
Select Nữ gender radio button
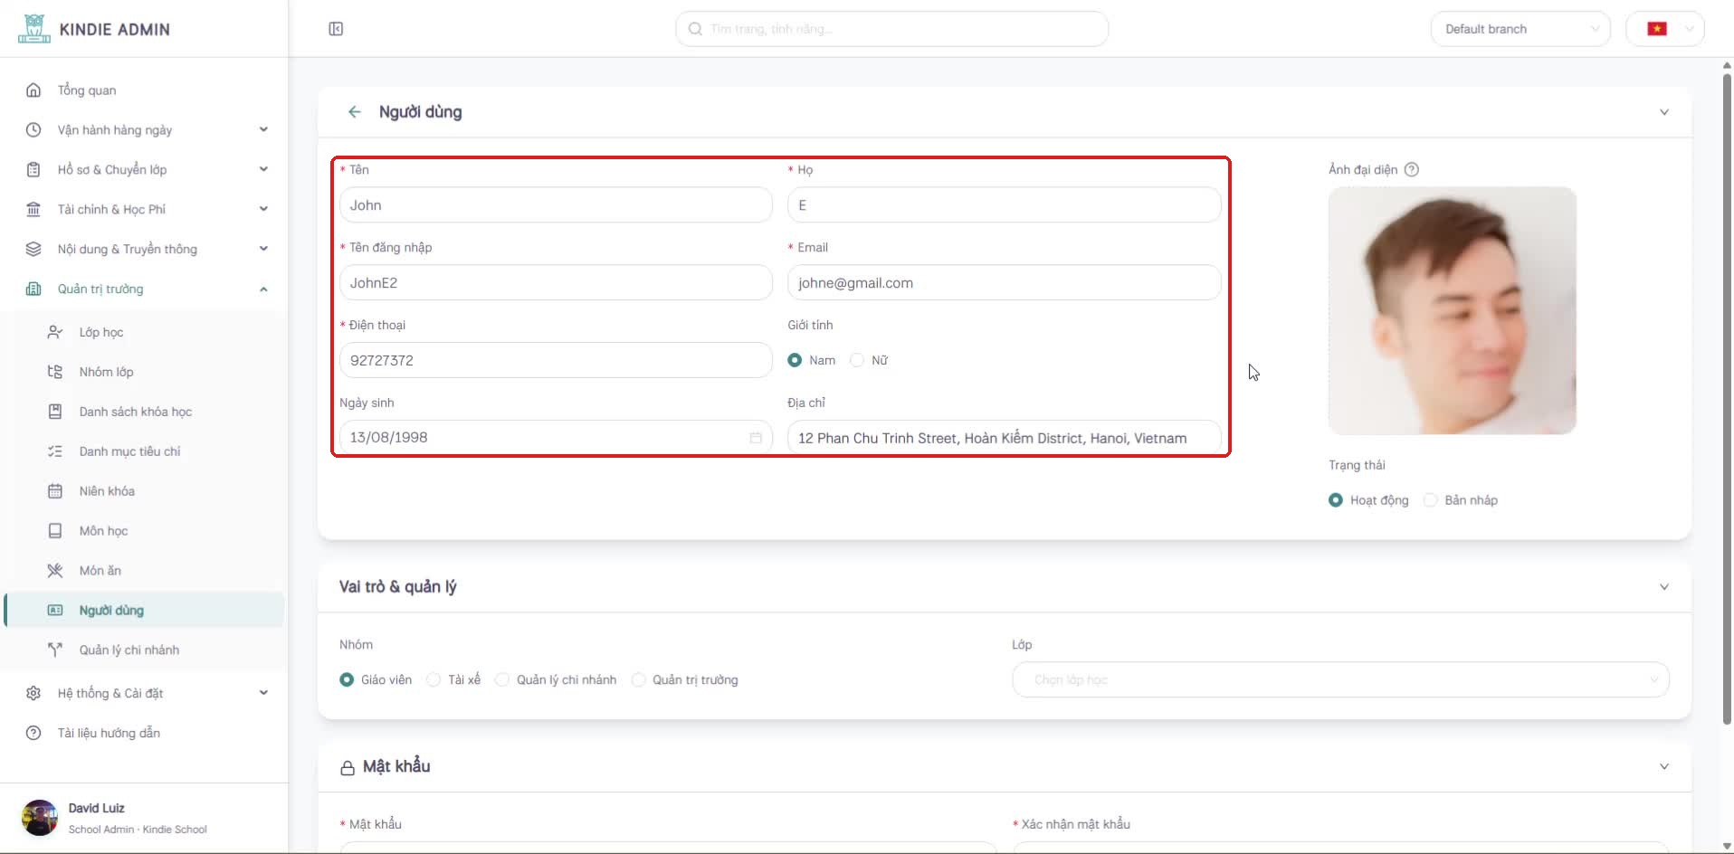click(857, 360)
